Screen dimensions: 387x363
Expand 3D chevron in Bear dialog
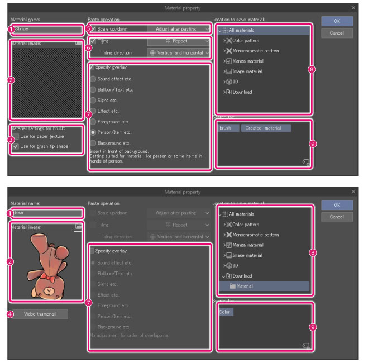click(x=224, y=265)
